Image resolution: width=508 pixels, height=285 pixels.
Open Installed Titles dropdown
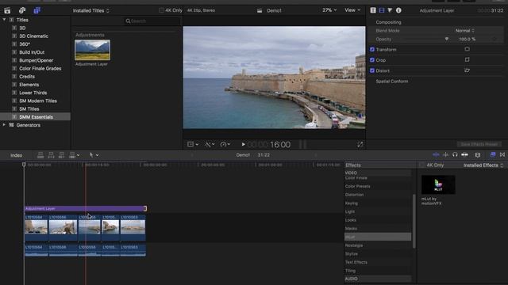pyautogui.click(x=91, y=10)
